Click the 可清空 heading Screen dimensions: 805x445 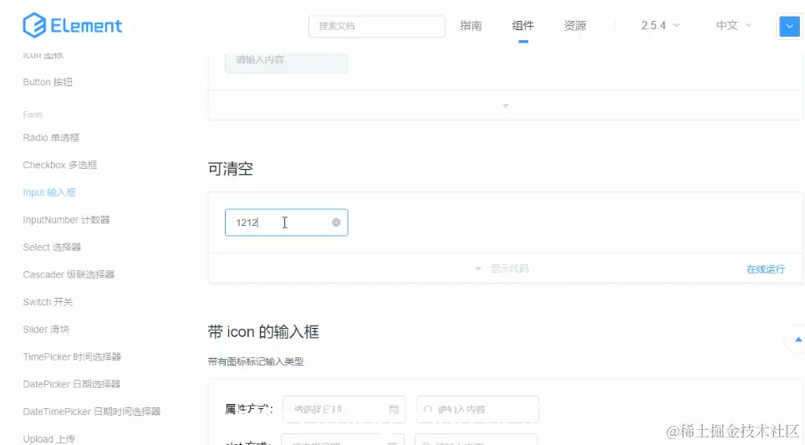pos(231,168)
